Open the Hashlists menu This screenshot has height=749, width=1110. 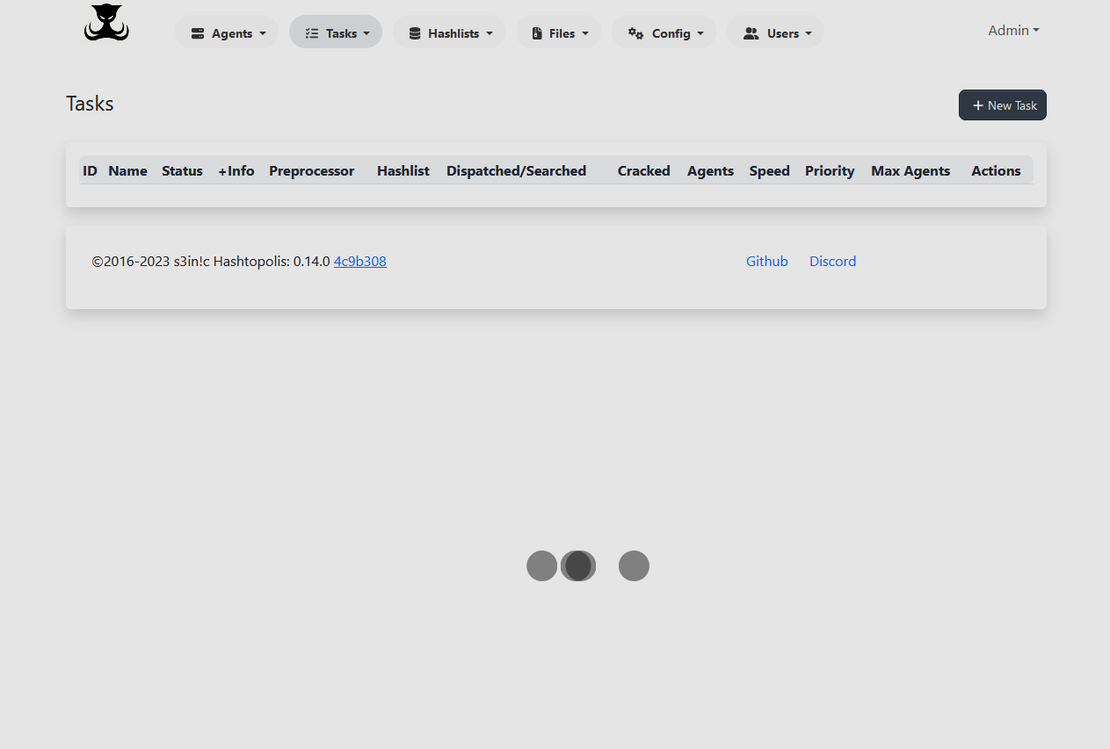tap(449, 32)
